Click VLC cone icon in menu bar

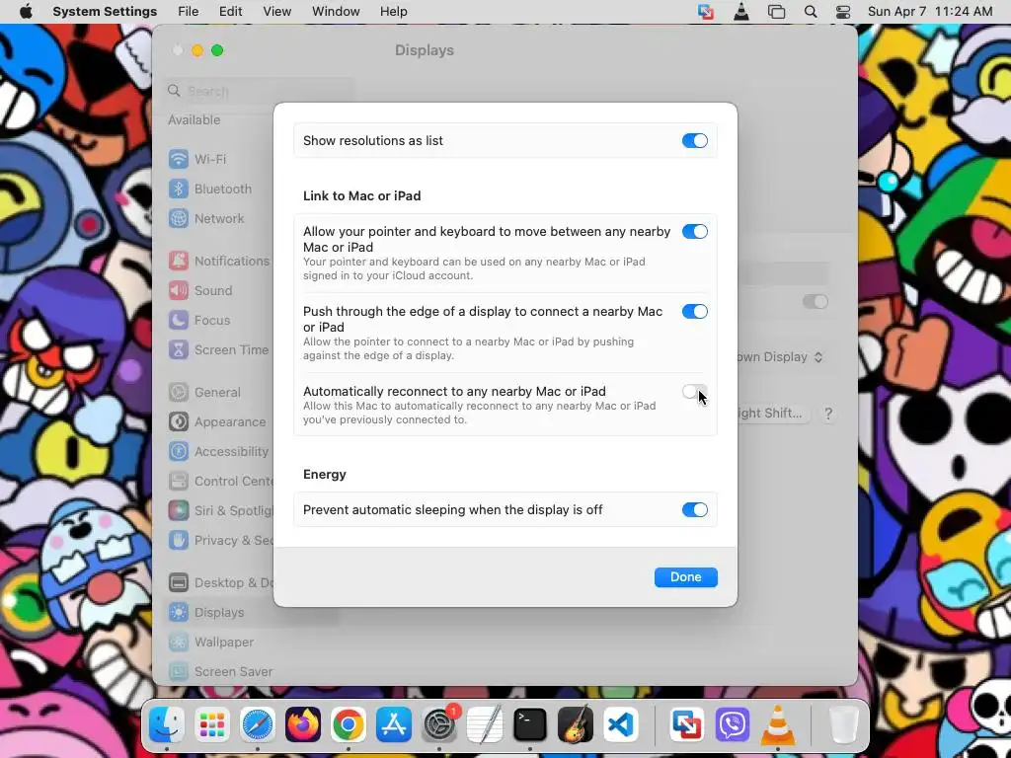(741, 12)
